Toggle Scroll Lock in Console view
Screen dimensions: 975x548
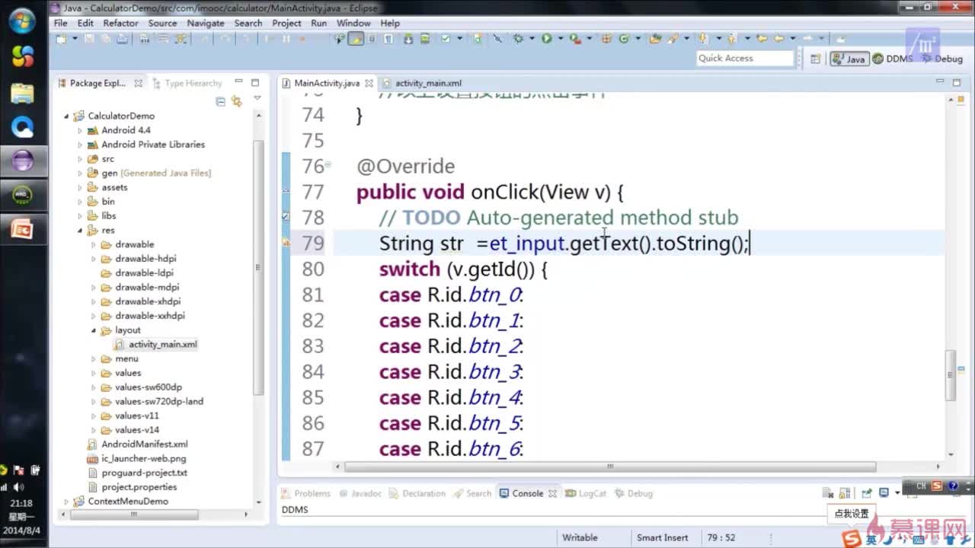pyautogui.click(x=845, y=493)
